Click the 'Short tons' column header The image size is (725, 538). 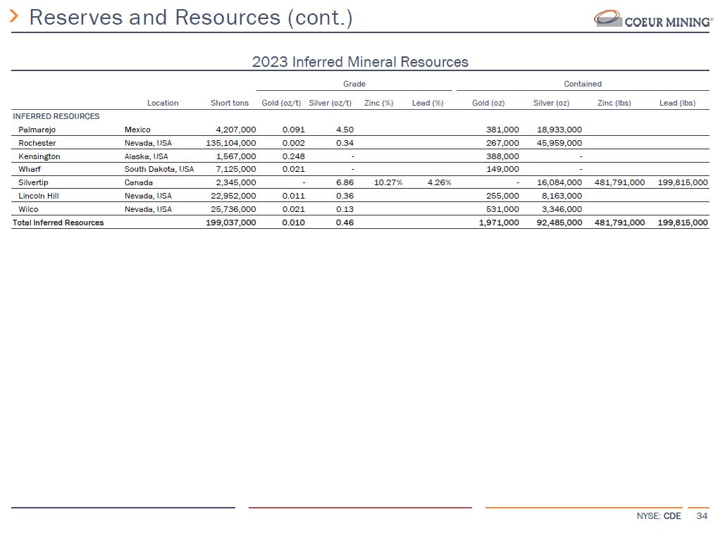pyautogui.click(x=230, y=103)
